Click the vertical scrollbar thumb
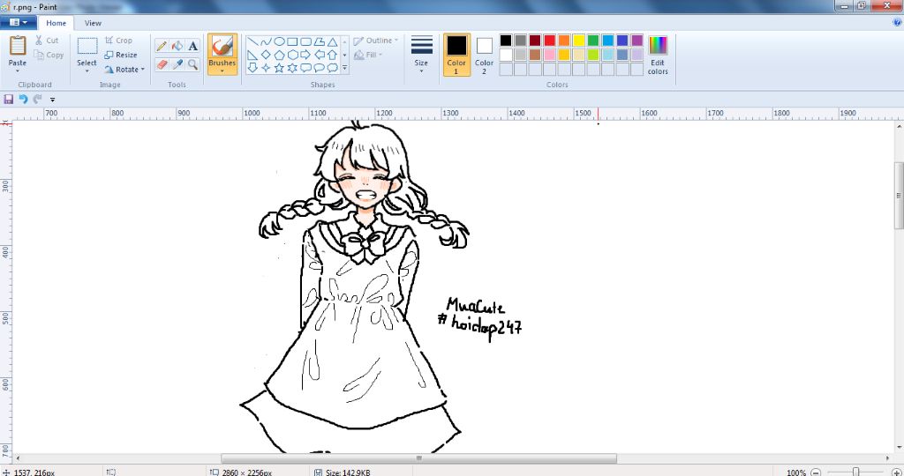This screenshot has width=904, height=476. (899, 196)
